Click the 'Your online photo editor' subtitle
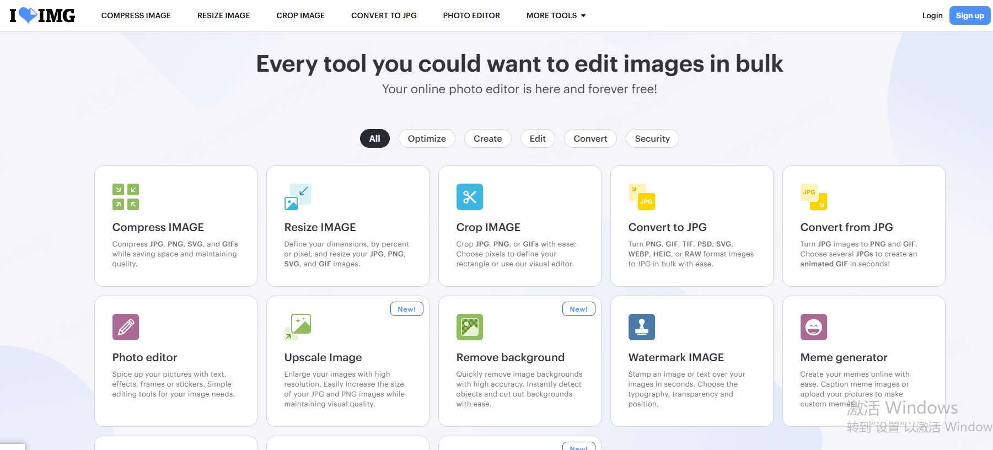The height and width of the screenshot is (450, 993). (519, 89)
